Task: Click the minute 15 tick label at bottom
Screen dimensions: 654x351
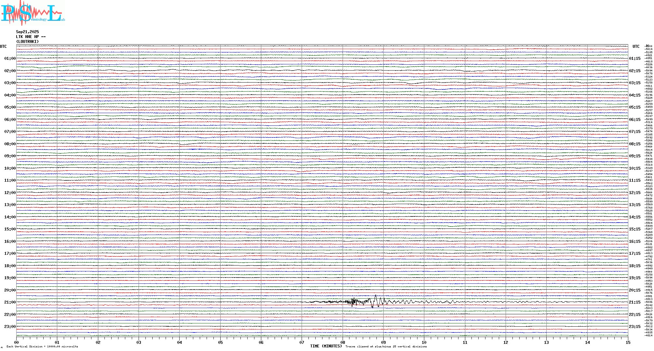Action: 628,342
